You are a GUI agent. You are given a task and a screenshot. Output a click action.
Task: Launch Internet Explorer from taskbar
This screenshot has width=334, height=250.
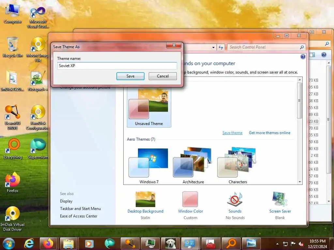tap(29, 243)
